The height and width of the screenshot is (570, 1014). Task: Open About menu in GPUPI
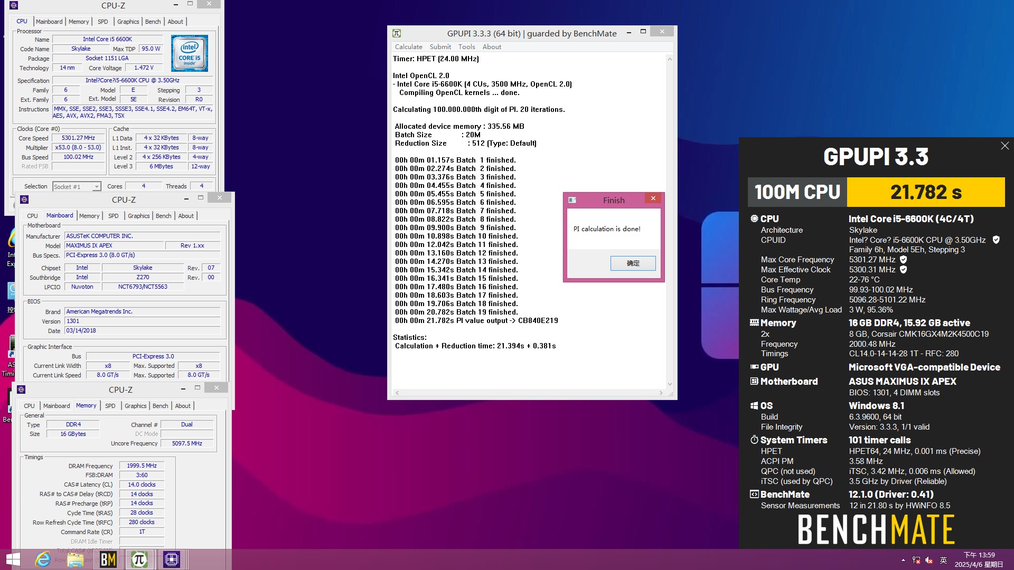click(x=492, y=47)
